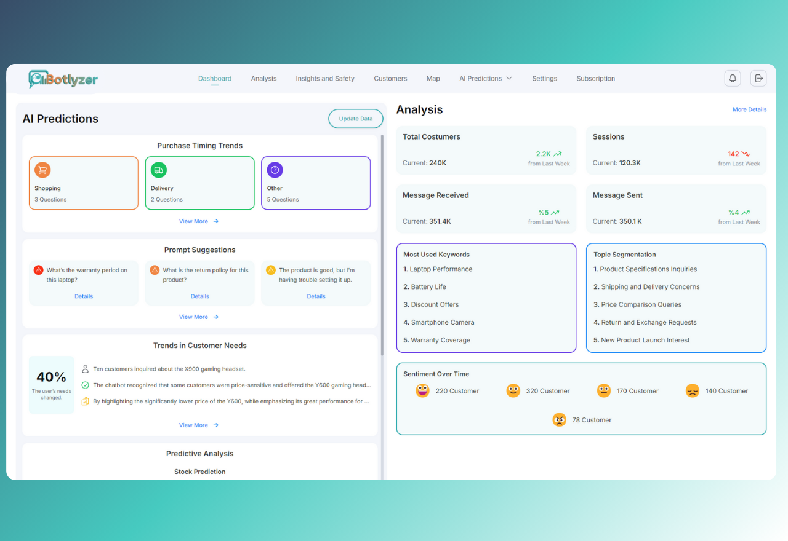This screenshot has width=788, height=541.
Task: Go to the Subscription tab
Action: 595,79
